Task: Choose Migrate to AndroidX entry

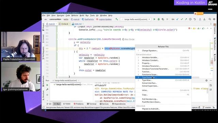Action: click(163, 109)
